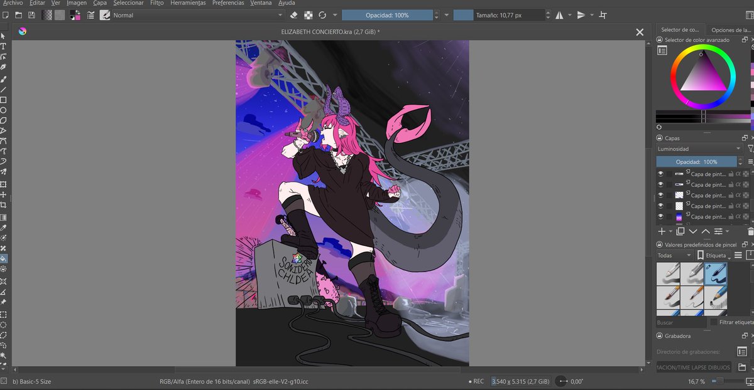Hide the layer with purple gradient thumbnail

[x=660, y=216]
